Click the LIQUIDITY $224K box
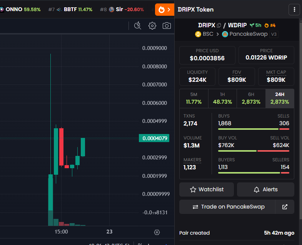This screenshot has height=245, width=302. [x=197, y=76]
